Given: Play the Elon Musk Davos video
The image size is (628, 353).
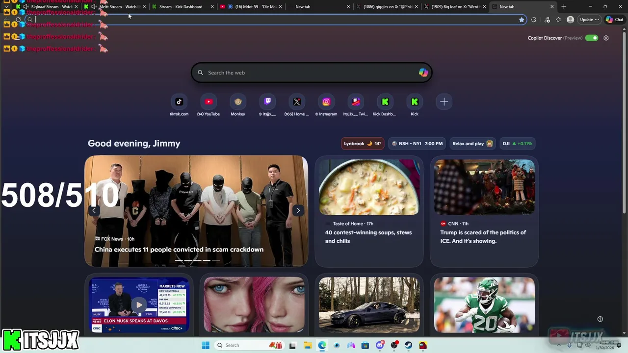Looking at the screenshot, I should (139, 305).
